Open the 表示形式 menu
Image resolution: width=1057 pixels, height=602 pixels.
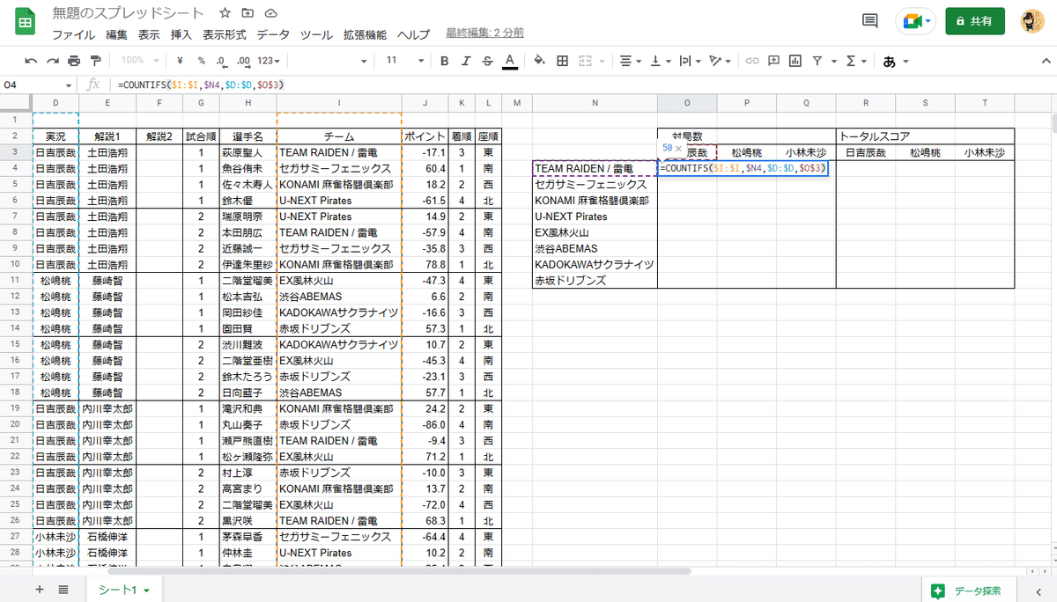click(225, 35)
